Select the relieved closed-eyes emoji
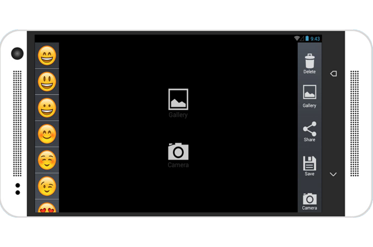The height and width of the screenshot is (247, 373). [x=47, y=160]
